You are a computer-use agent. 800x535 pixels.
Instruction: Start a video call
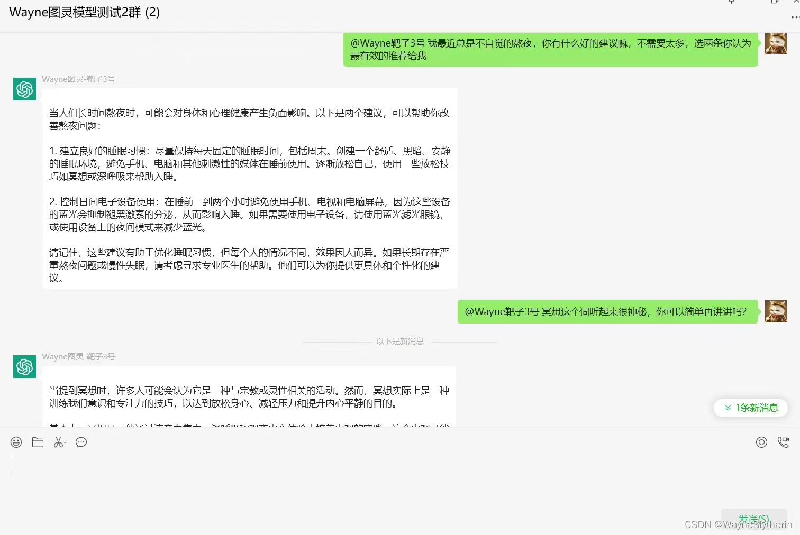coord(784,442)
